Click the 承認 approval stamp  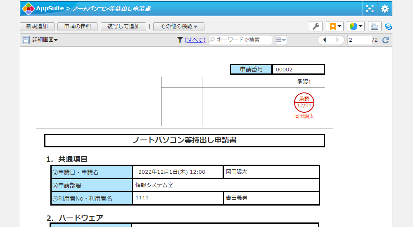click(304, 102)
